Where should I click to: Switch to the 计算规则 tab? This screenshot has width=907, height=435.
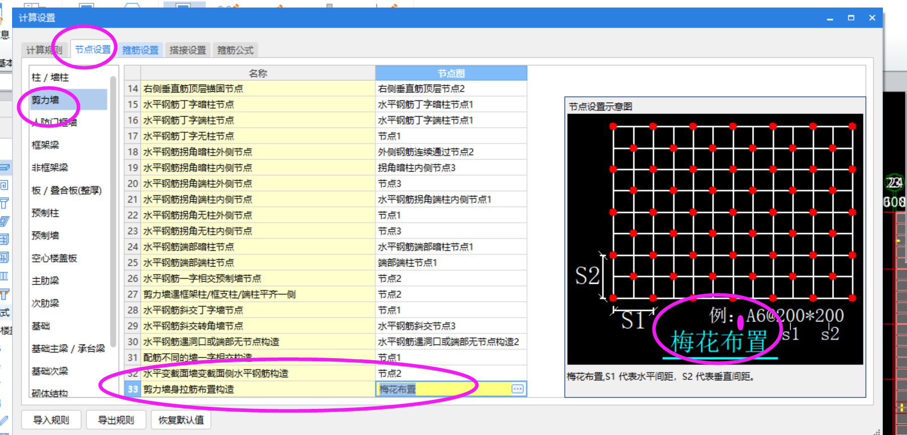(44, 50)
